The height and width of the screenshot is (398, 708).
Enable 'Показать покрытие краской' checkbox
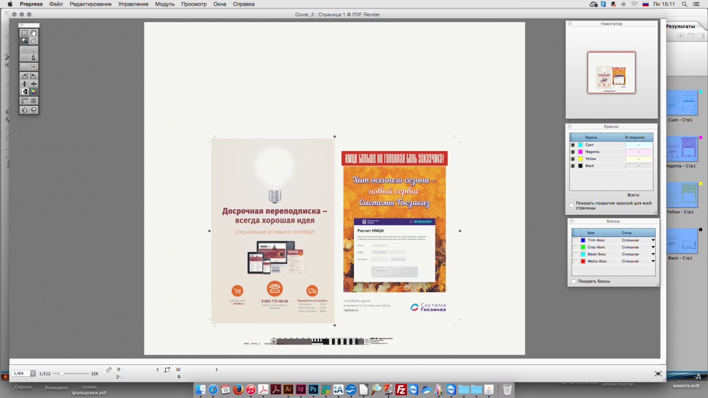(572, 205)
